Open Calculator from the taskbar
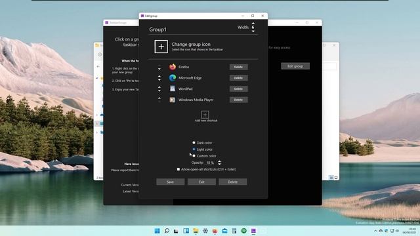Viewport: 420px width, 236px height. (x=234, y=231)
